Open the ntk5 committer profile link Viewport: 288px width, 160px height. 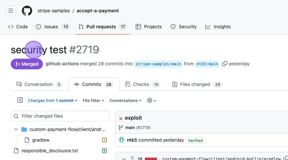(132, 140)
